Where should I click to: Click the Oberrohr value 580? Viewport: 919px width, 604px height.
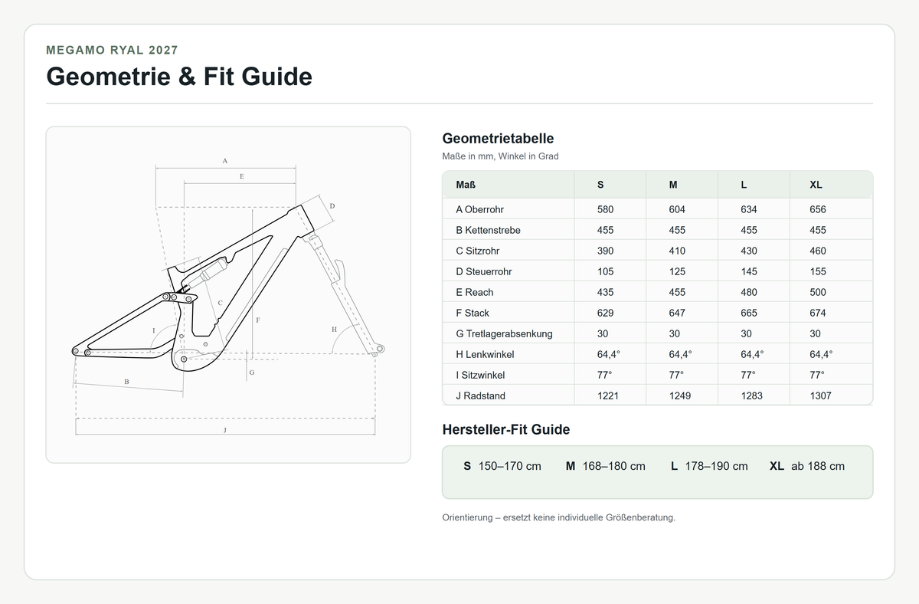point(606,209)
